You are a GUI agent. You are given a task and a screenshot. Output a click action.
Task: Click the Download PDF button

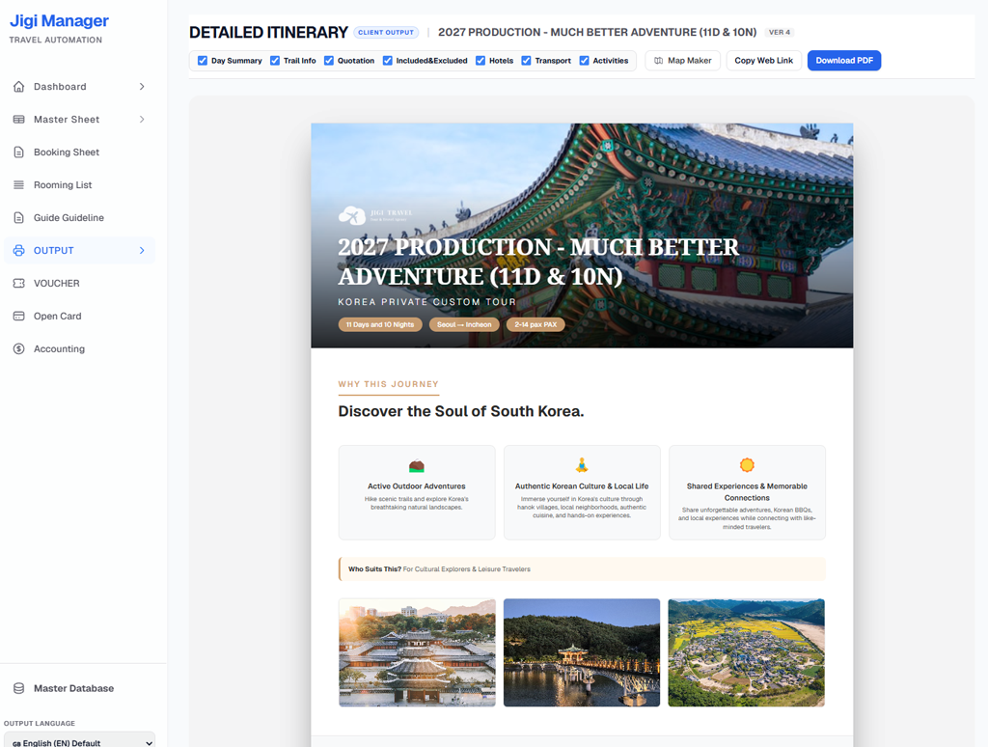[844, 61]
